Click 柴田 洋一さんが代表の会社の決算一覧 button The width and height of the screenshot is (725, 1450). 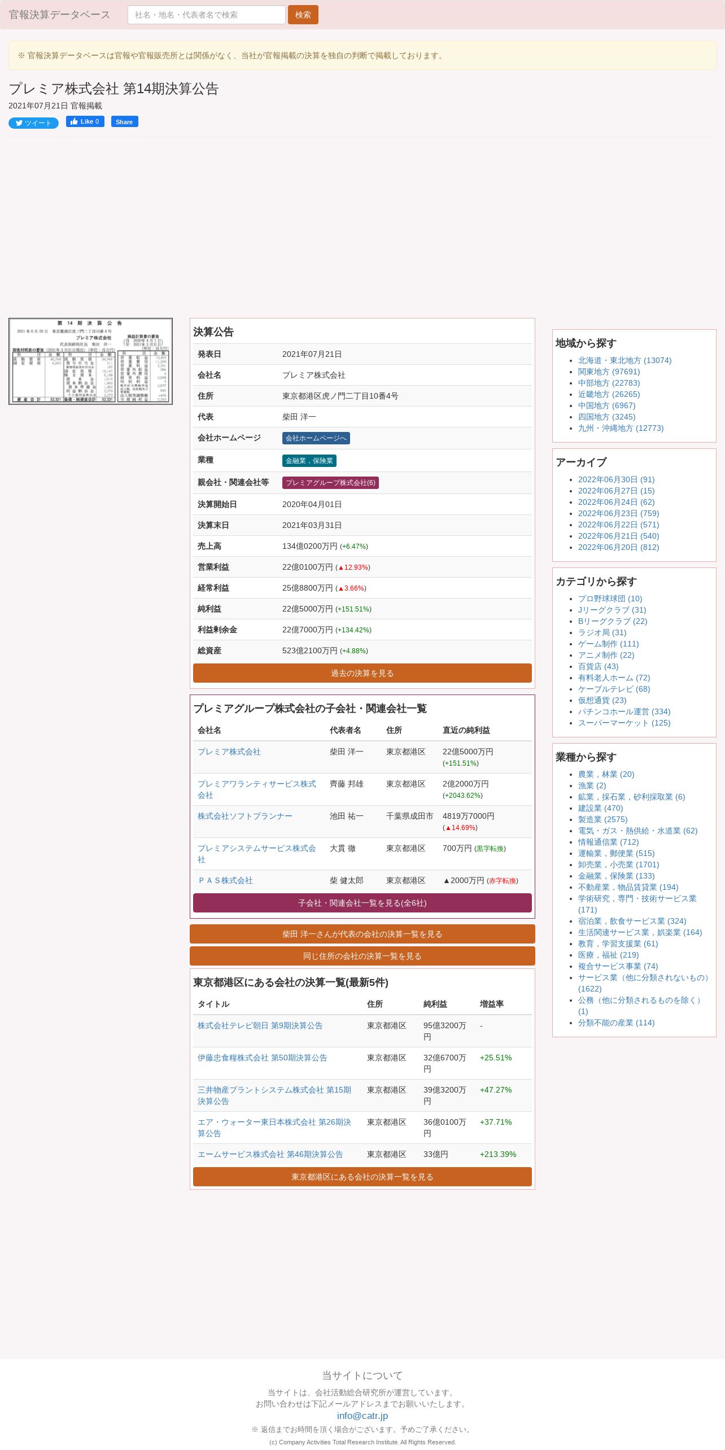pos(362,934)
